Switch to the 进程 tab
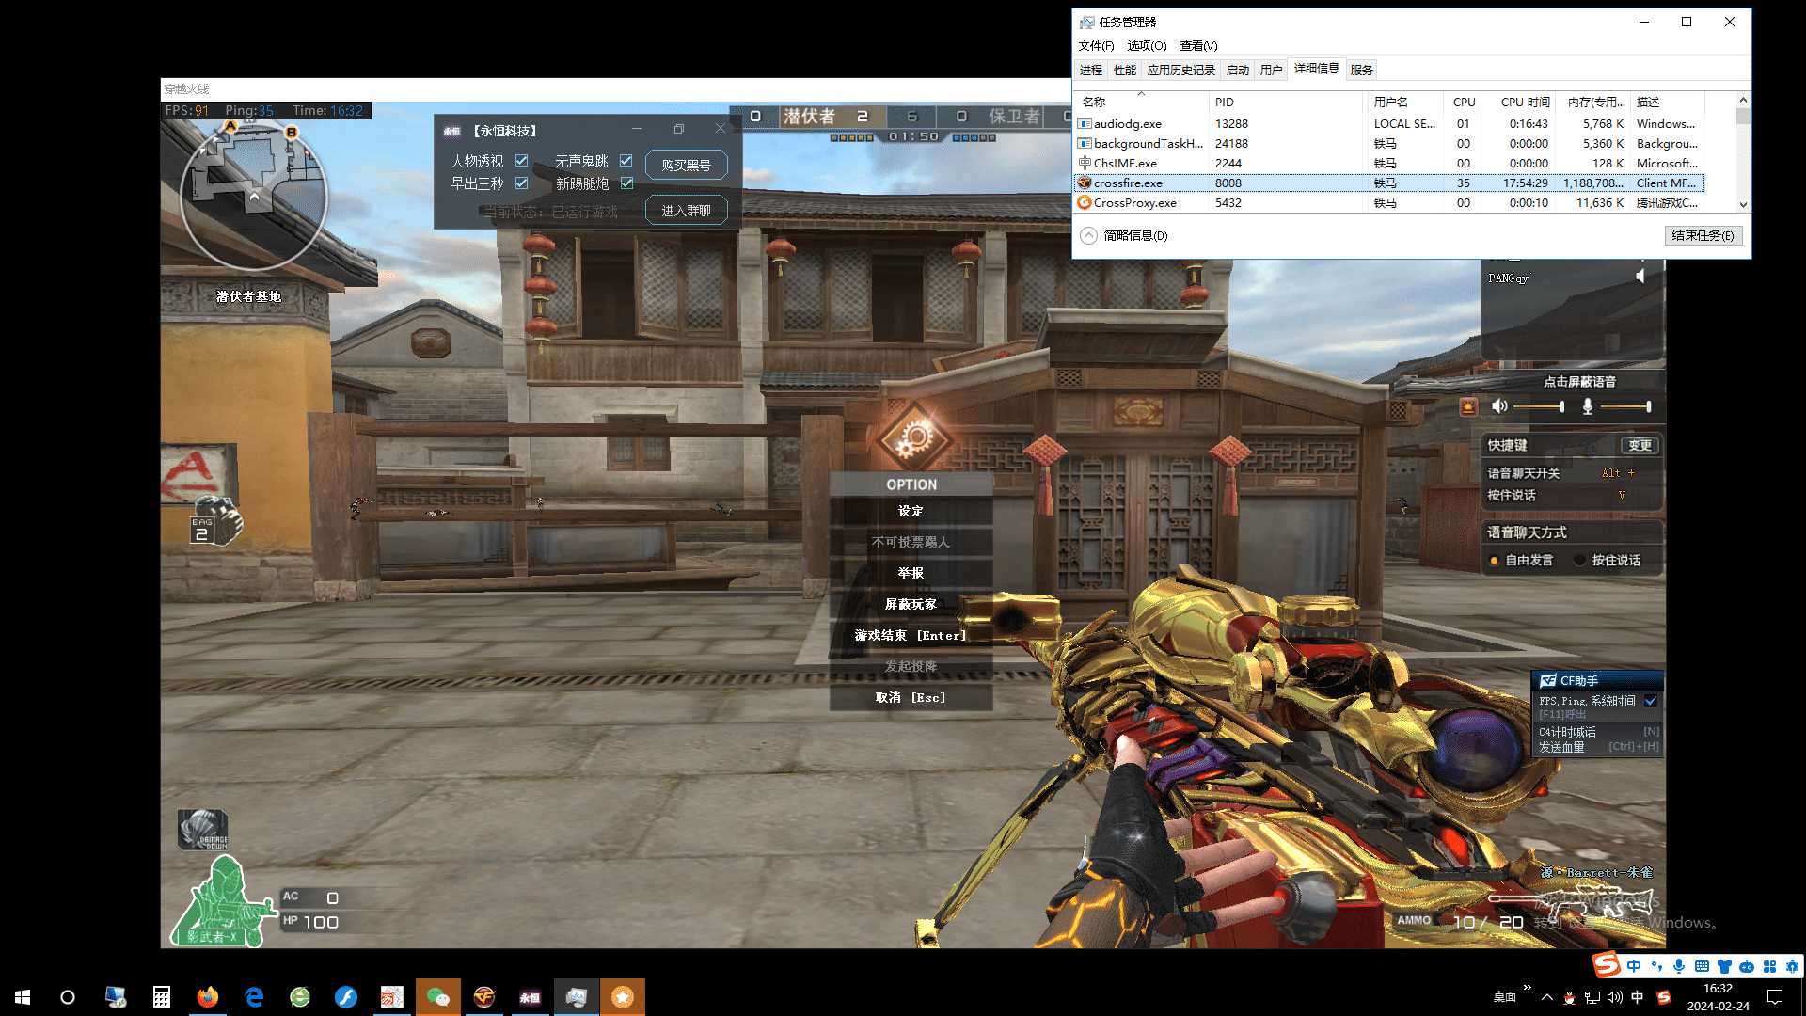The width and height of the screenshot is (1806, 1016). point(1091,70)
